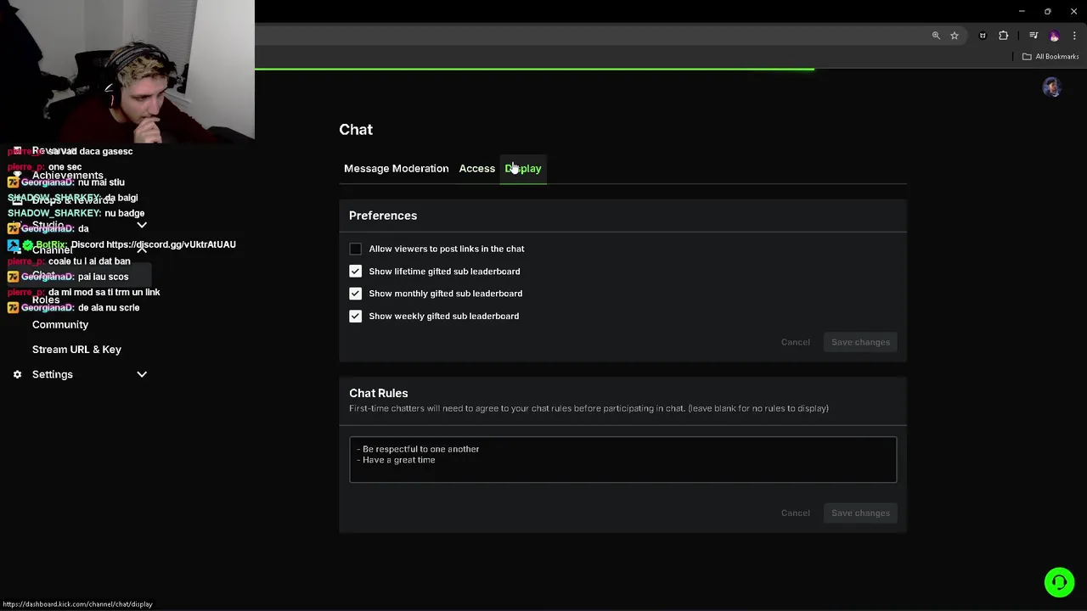Open the browser zoom magnifier icon
The width and height of the screenshot is (1087, 611).
936,36
